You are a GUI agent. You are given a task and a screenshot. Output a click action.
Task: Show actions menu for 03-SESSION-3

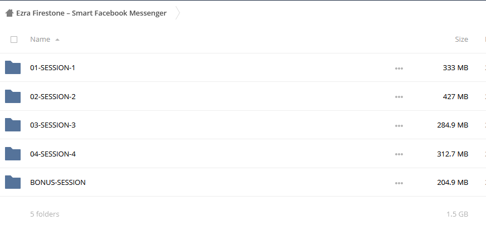pos(399,126)
